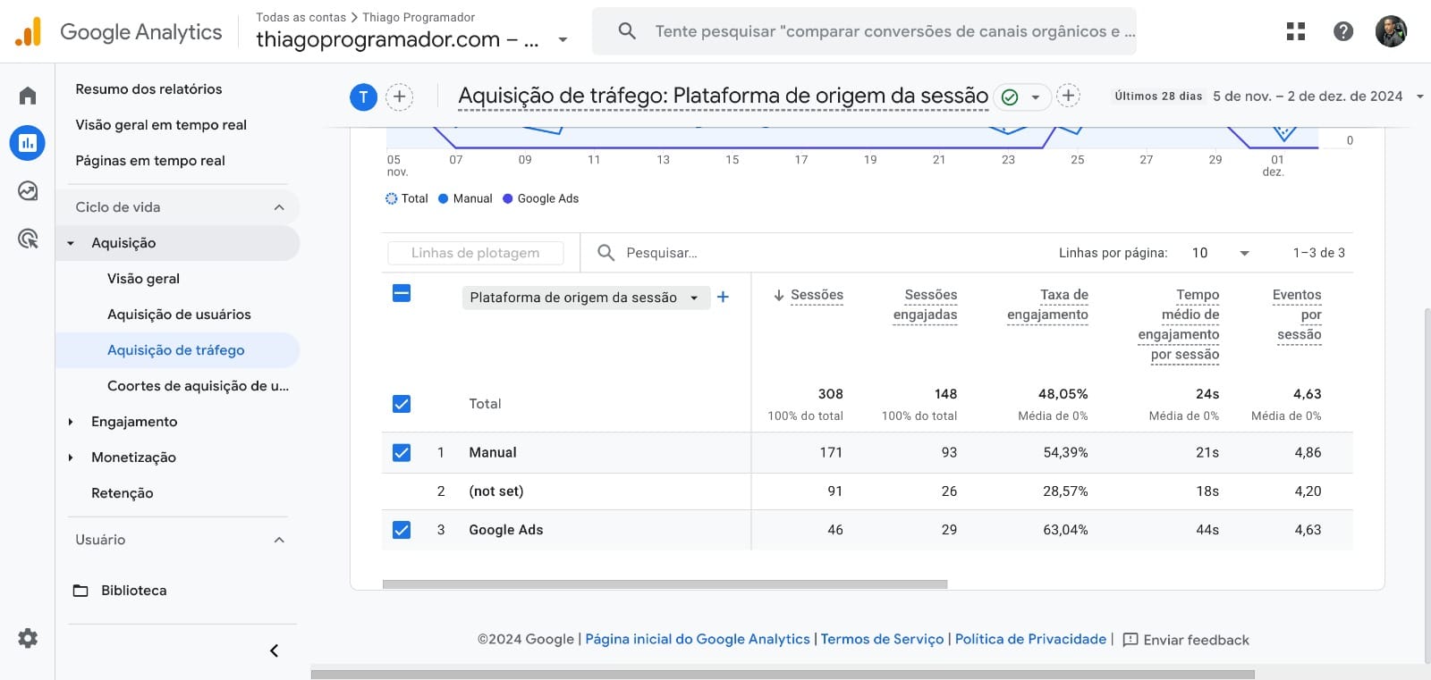Go to Home in left rail
Viewport: 1431px width, 680px height.
pos(28,96)
